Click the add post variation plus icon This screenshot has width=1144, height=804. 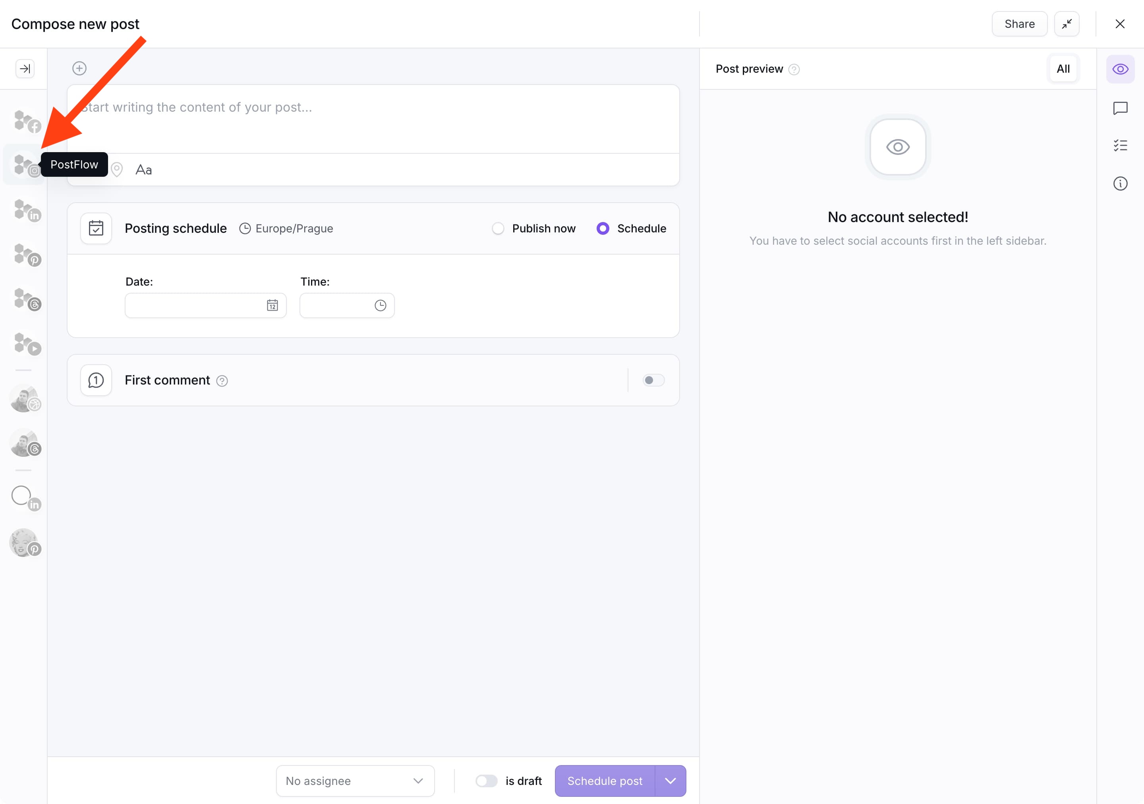(x=79, y=68)
